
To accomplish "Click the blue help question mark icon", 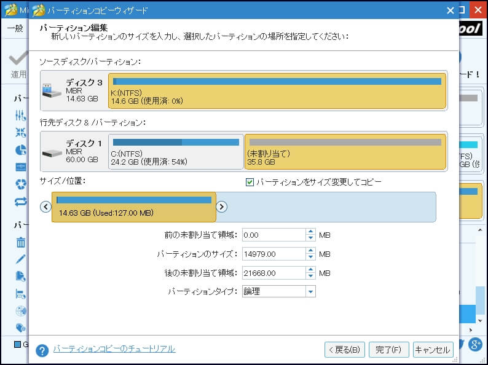I will [42, 351].
